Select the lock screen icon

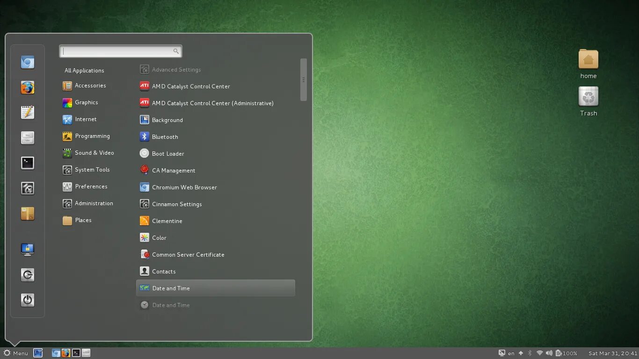click(27, 249)
